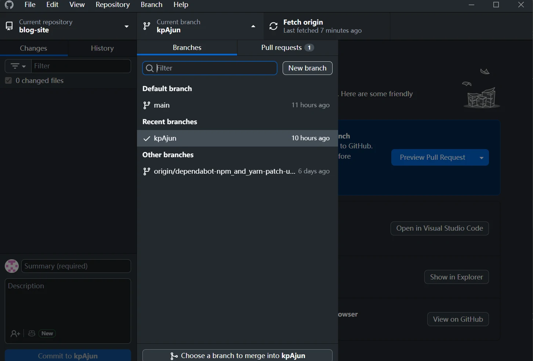
Task: Click the filter options icon in Changes
Action: (x=15, y=66)
